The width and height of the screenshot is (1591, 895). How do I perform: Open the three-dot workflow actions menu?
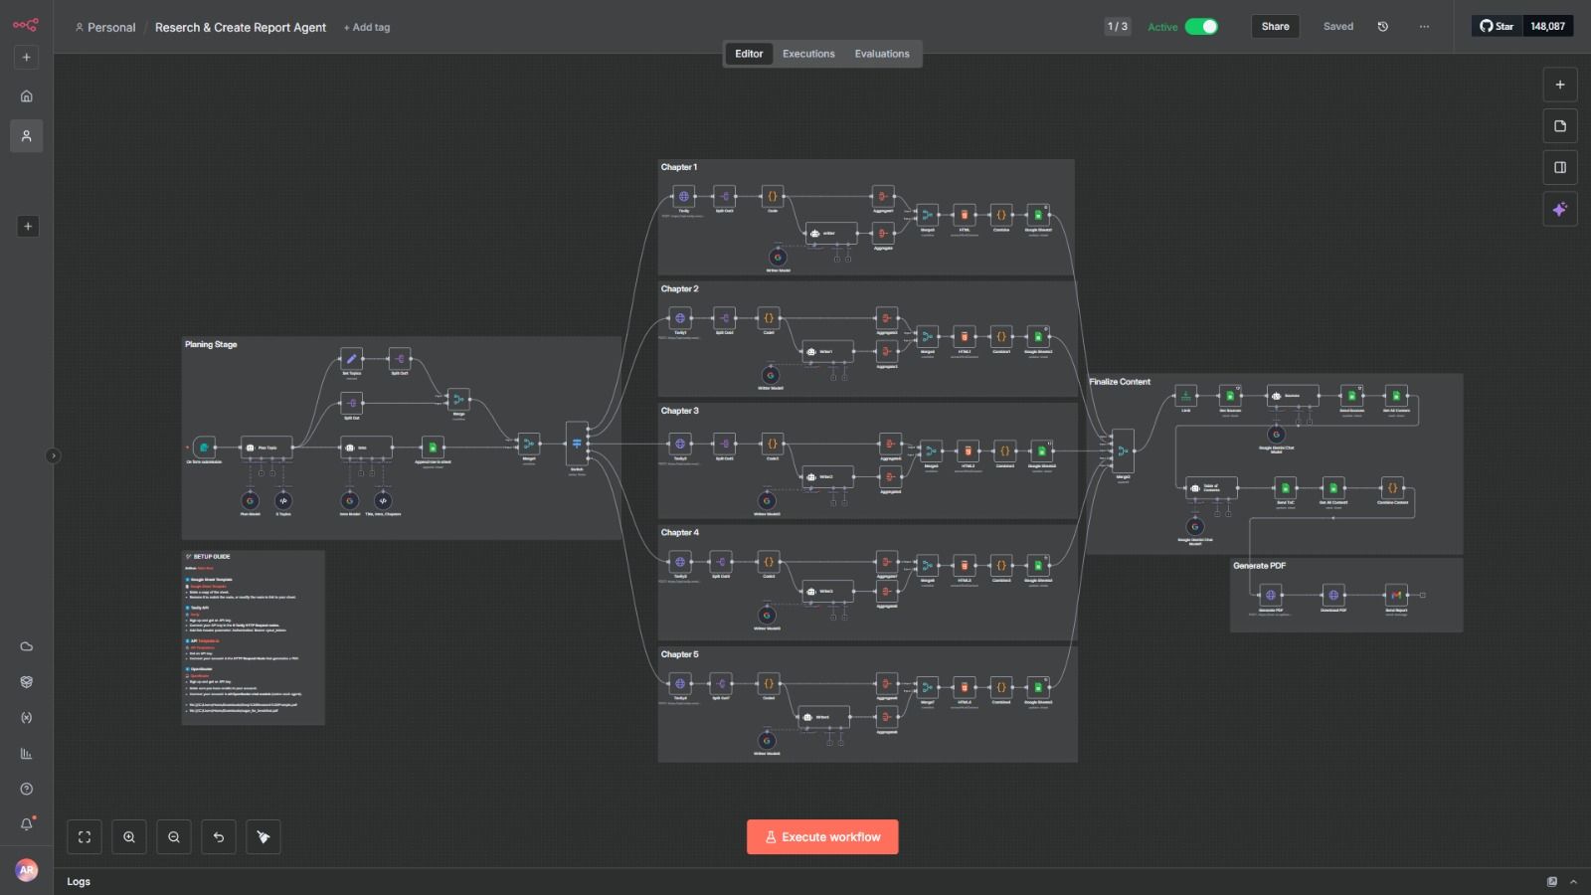click(x=1424, y=27)
